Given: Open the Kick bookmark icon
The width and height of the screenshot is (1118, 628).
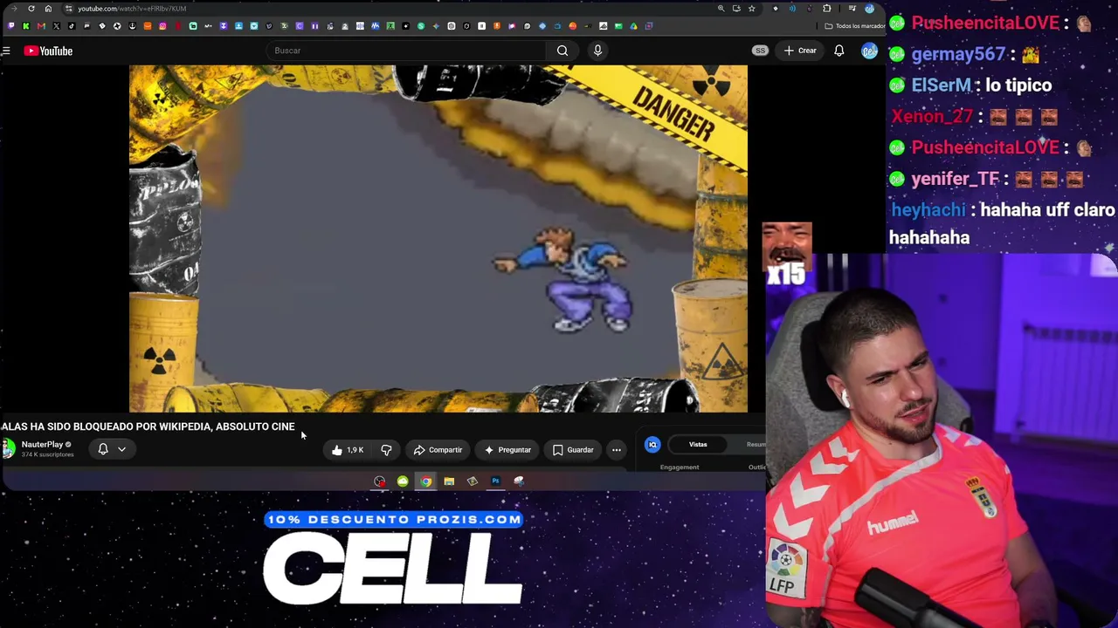Looking at the screenshot, I should (x=26, y=26).
